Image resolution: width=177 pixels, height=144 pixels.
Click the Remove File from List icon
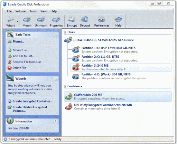(x=10, y=62)
